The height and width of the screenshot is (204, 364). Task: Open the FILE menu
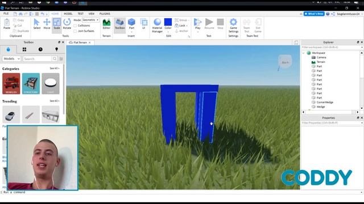(6, 14)
